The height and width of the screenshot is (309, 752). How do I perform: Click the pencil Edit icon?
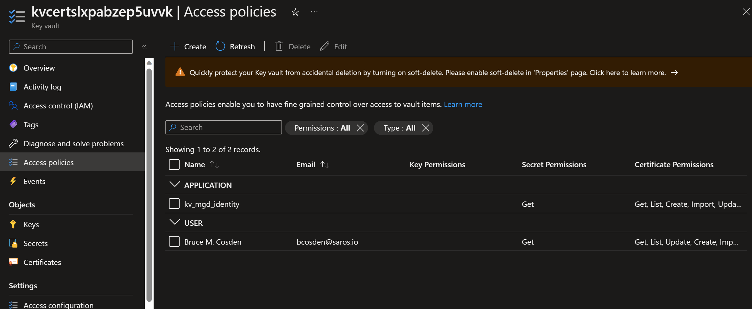[x=325, y=46]
